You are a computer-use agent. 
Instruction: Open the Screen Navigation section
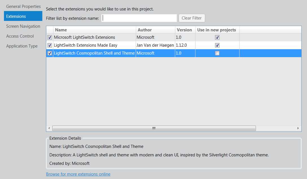click(23, 26)
